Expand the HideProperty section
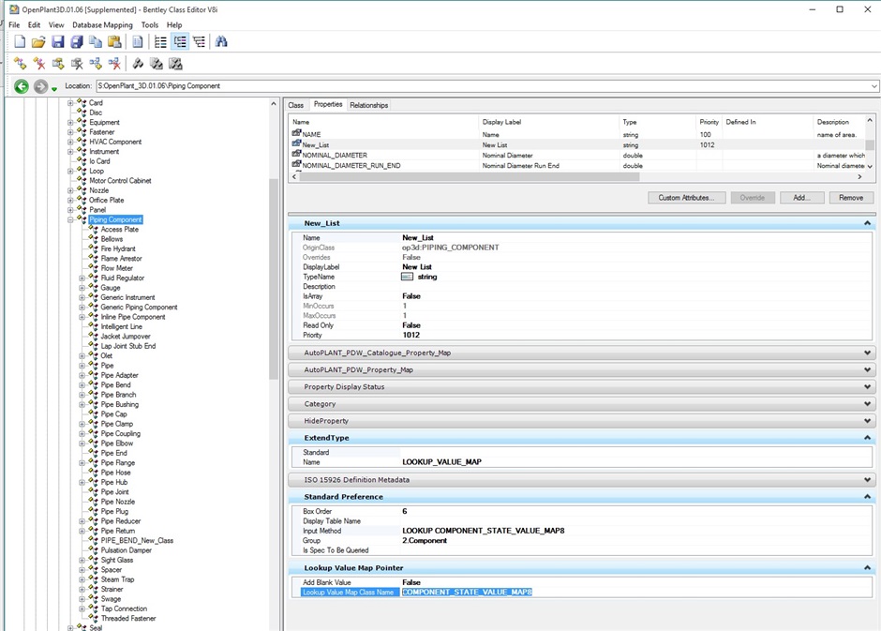This screenshot has height=631, width=881. 868,420
